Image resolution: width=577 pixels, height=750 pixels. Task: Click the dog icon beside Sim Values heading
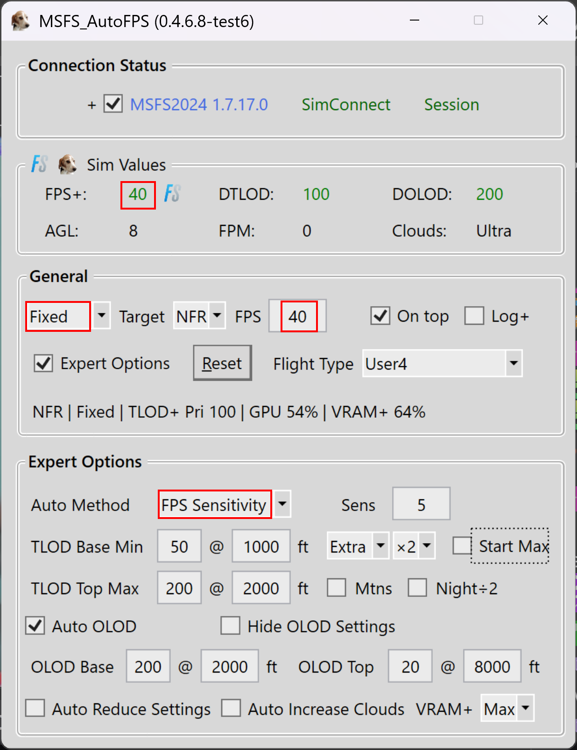[67, 164]
